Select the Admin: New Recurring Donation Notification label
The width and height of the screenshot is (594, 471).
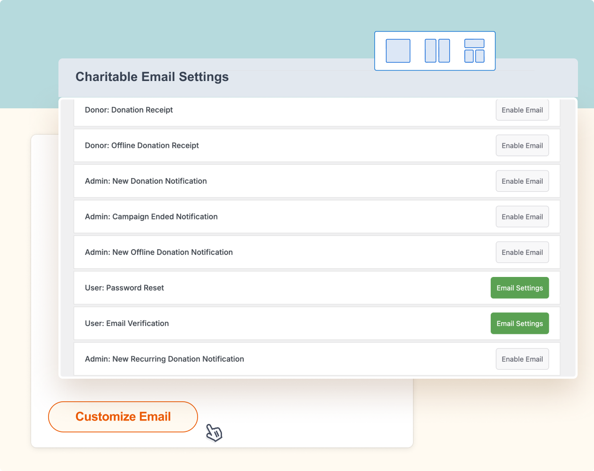click(164, 358)
